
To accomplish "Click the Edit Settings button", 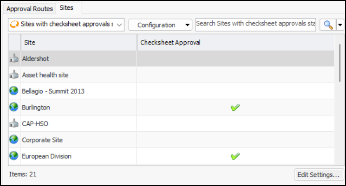I will pyautogui.click(x=319, y=175).
